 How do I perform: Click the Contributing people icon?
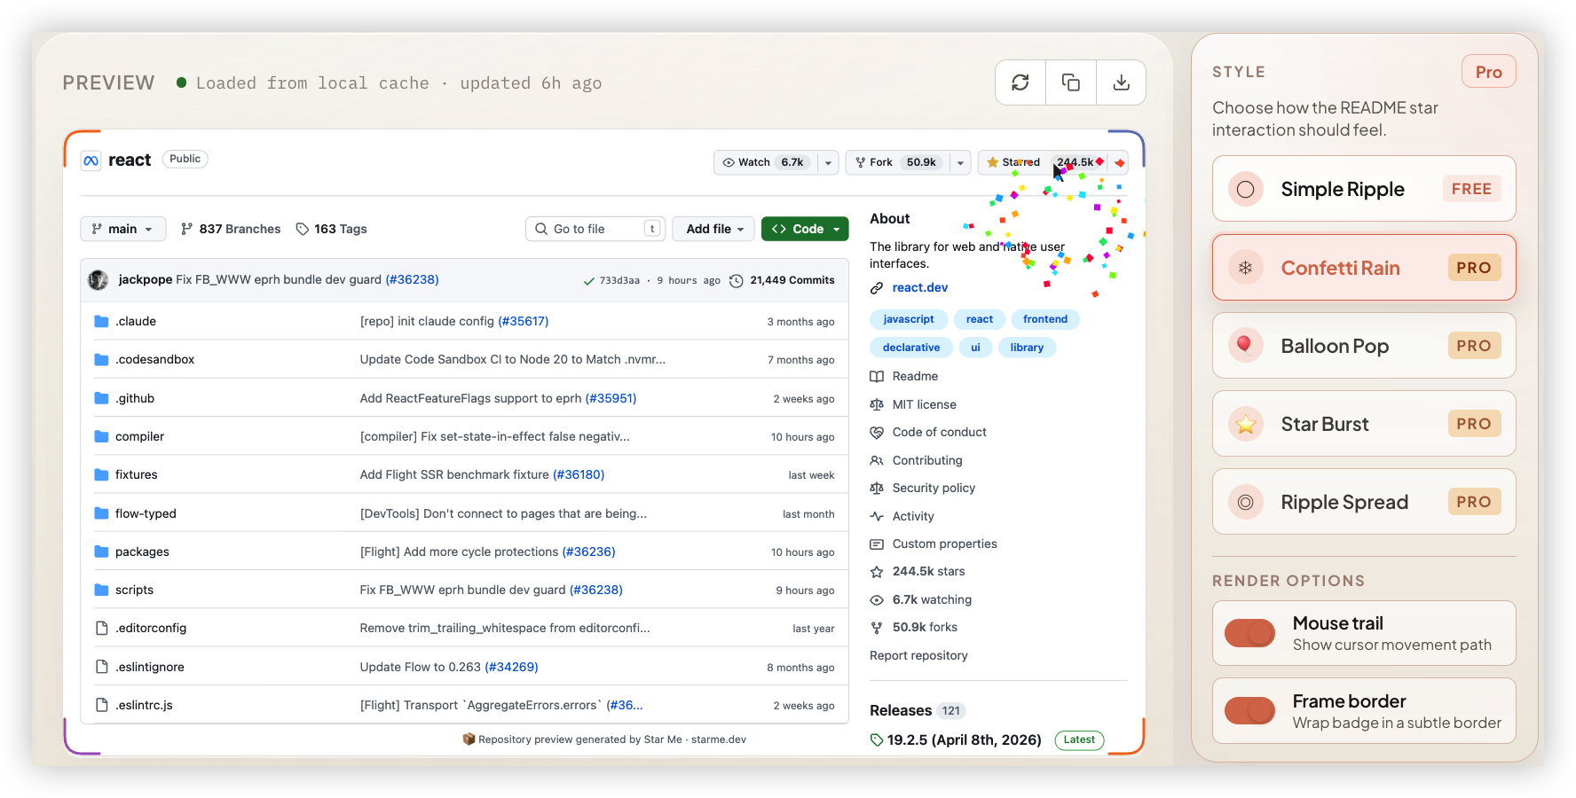877,460
